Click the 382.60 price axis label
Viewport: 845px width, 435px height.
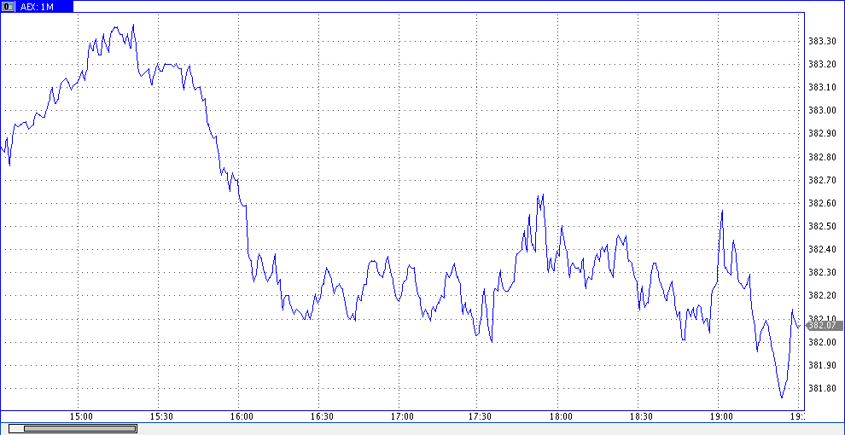[822, 203]
